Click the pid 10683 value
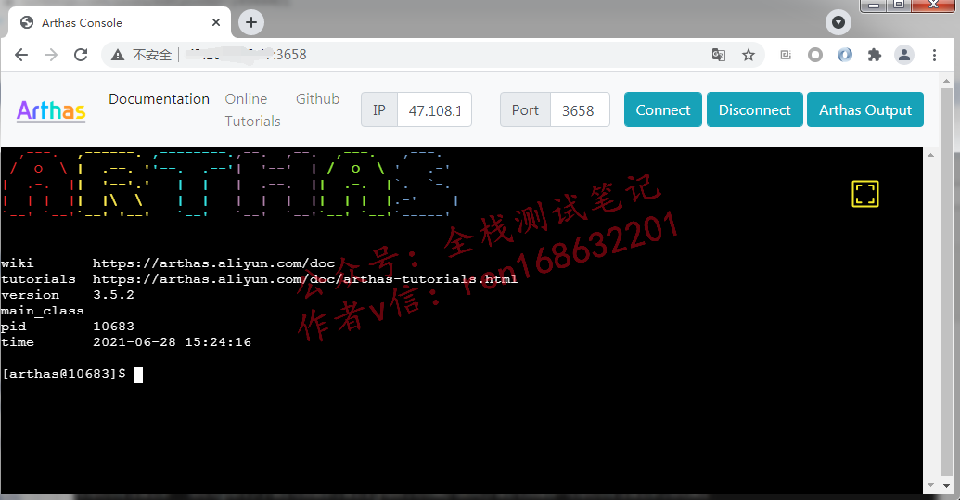The height and width of the screenshot is (500, 960). 113,327
